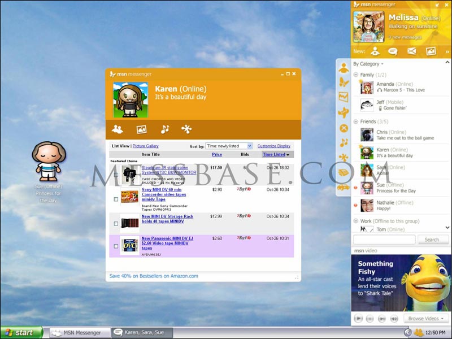Click the new contact icon beside New:

(375, 51)
